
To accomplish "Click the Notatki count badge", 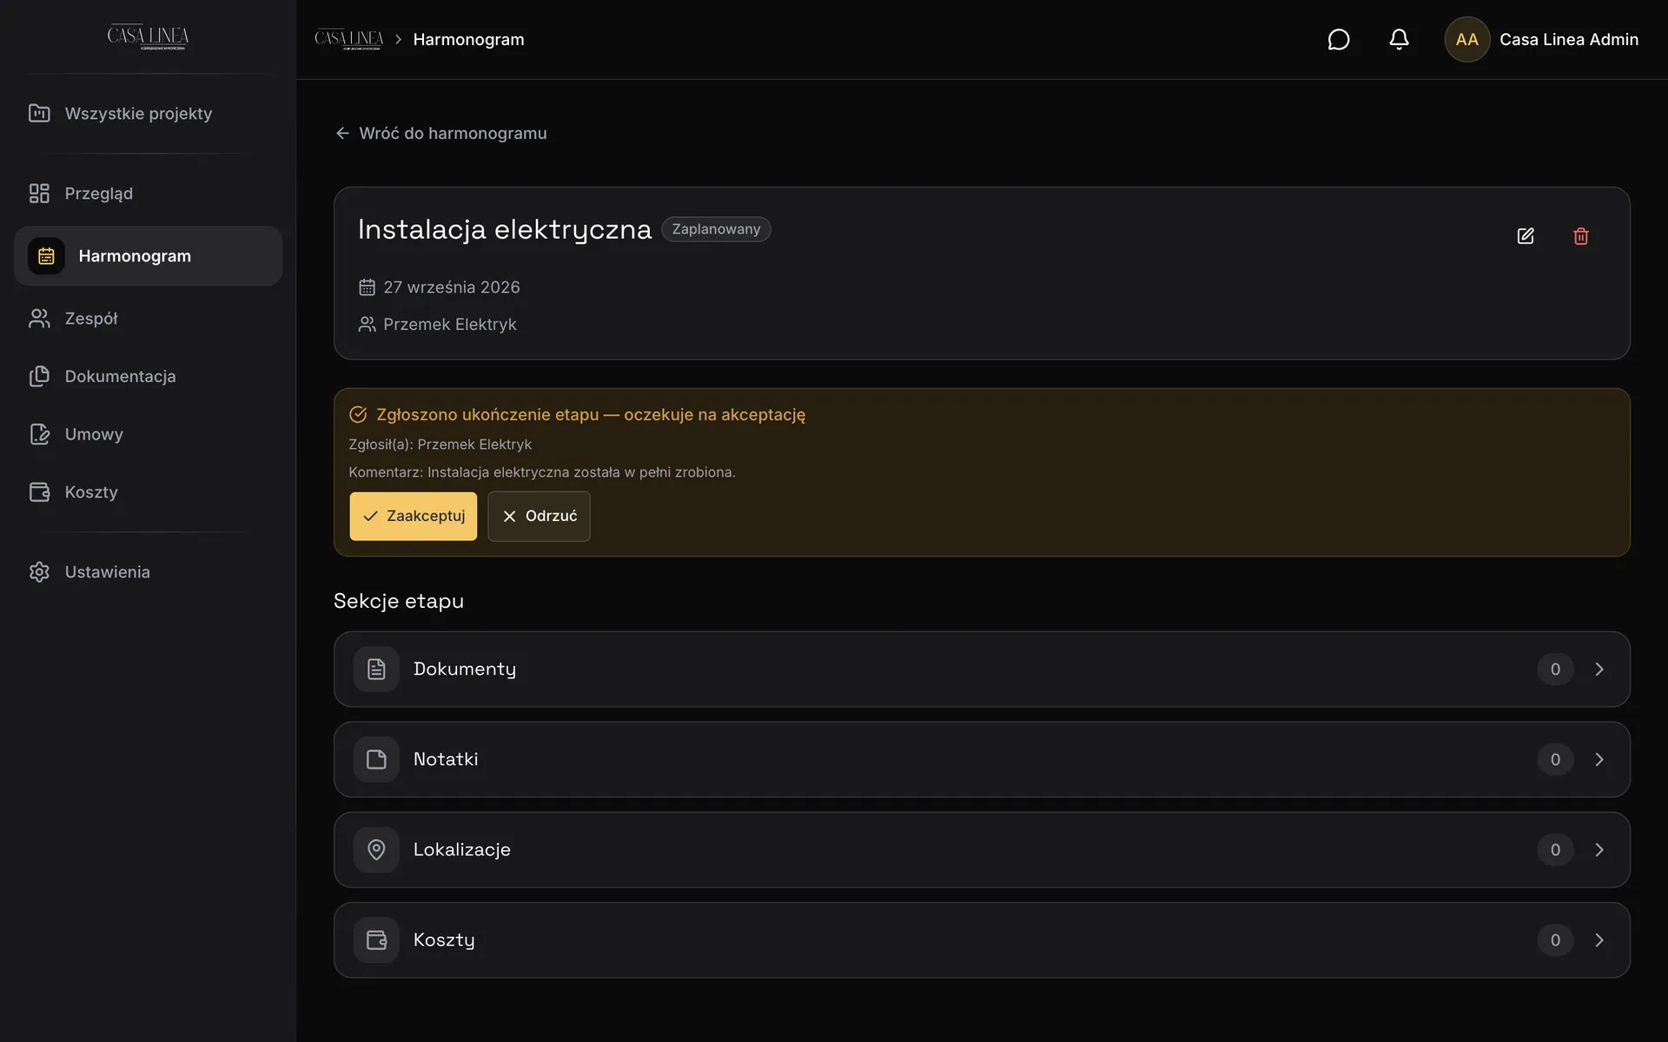I will [x=1555, y=759].
